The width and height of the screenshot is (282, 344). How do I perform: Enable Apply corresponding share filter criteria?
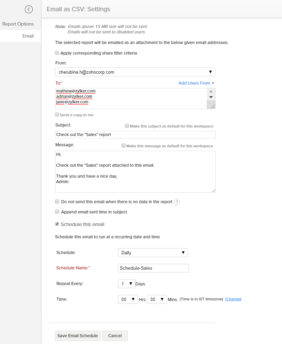point(57,53)
